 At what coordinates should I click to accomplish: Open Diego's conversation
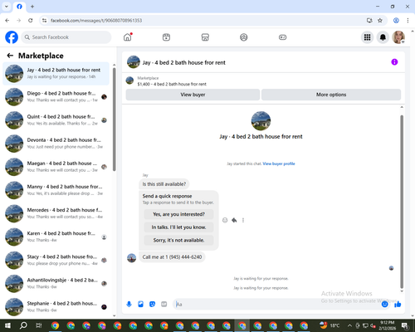point(56,97)
